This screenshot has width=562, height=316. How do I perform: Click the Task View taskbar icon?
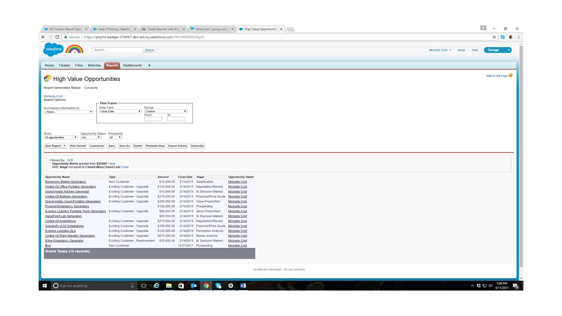[144, 286]
